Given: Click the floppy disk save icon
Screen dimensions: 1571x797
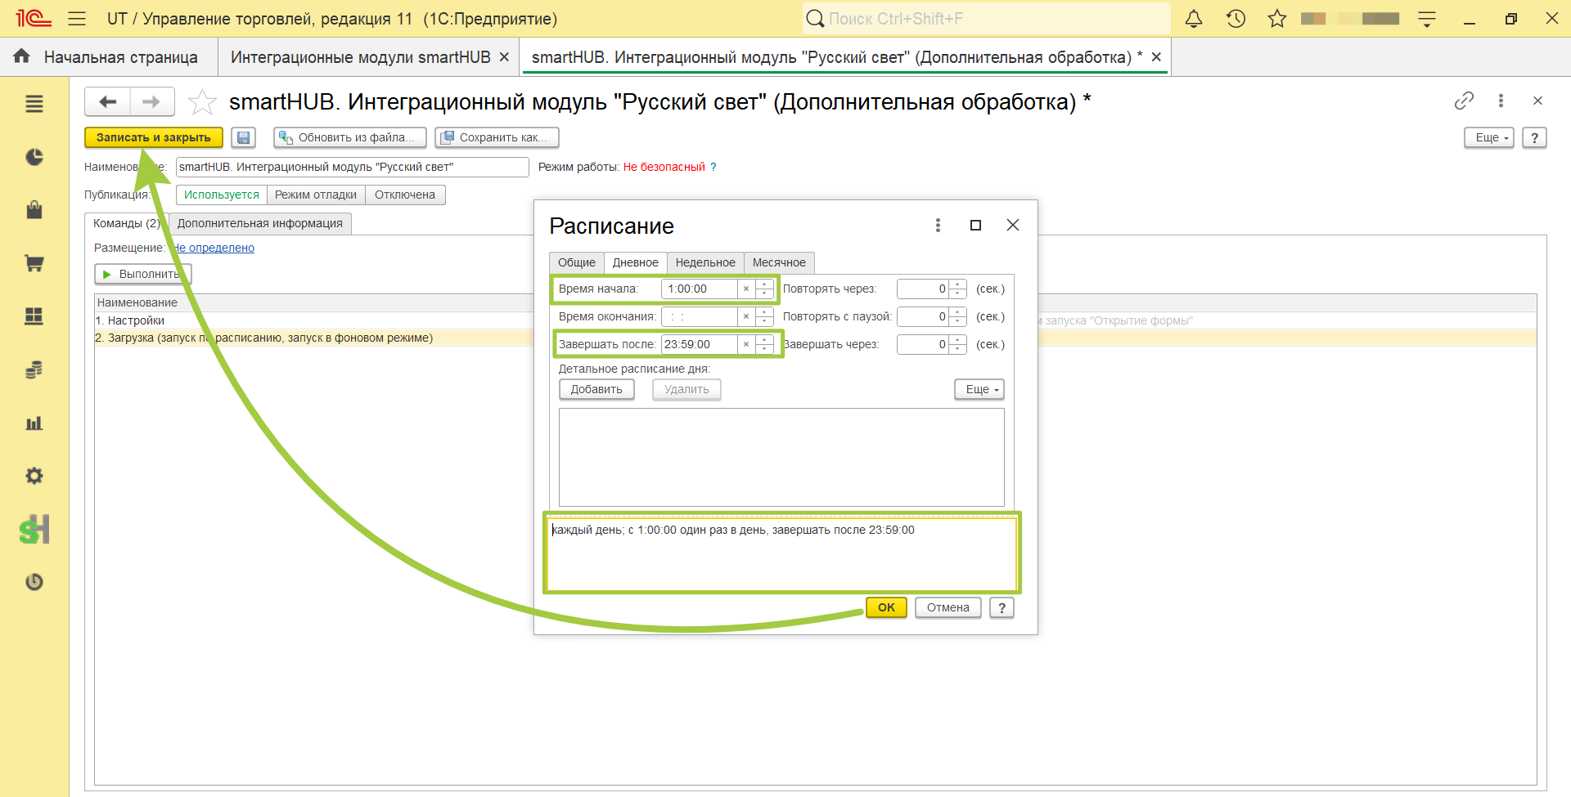Looking at the screenshot, I should coord(244,137).
